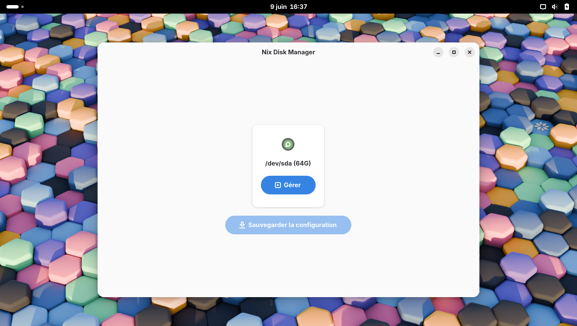Click the volume speaker icon in top bar
Image resolution: width=577 pixels, height=326 pixels.
[x=555, y=7]
